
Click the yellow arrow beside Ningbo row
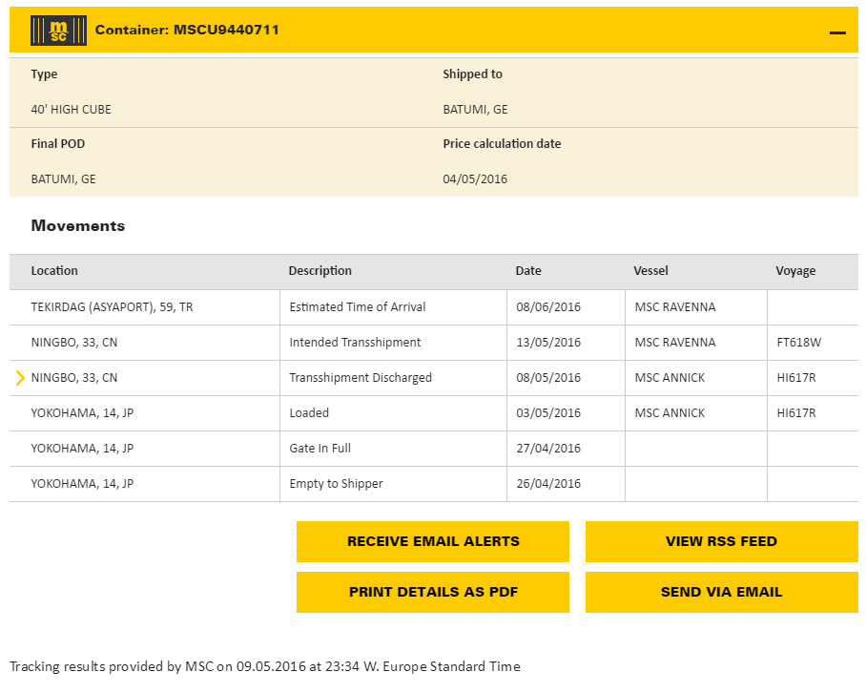[20, 378]
